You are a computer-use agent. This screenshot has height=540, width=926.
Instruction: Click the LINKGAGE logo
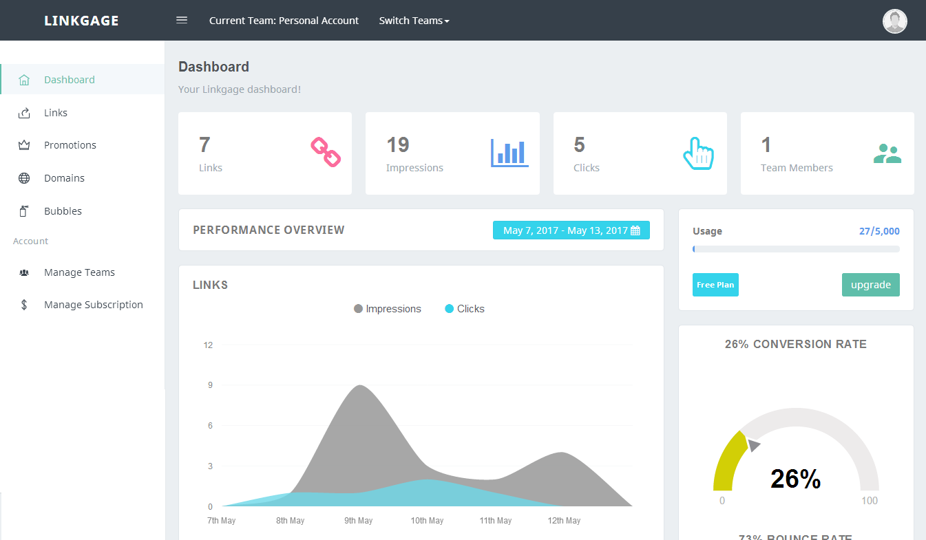[81, 21]
